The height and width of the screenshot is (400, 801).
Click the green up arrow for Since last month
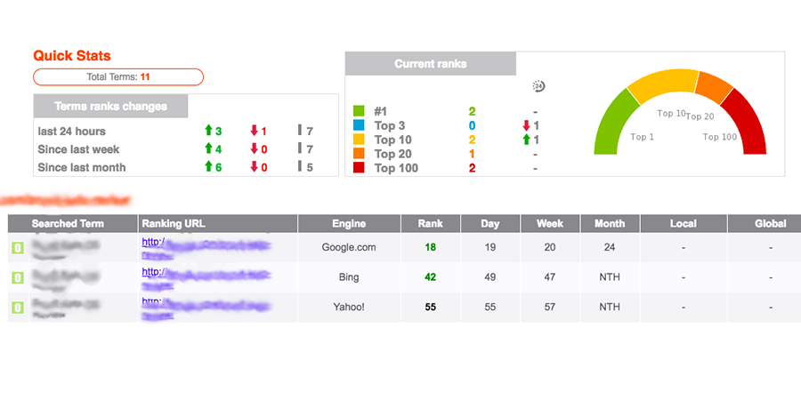[x=209, y=167]
